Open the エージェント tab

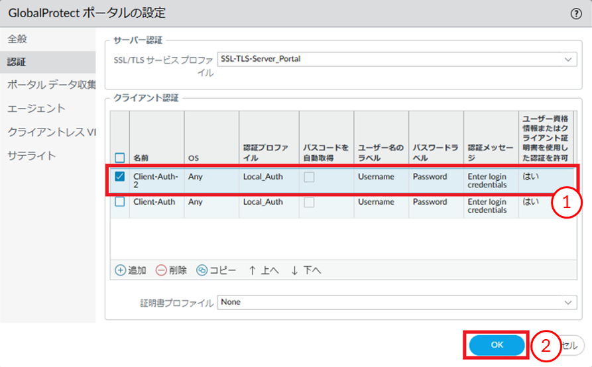[x=36, y=108]
